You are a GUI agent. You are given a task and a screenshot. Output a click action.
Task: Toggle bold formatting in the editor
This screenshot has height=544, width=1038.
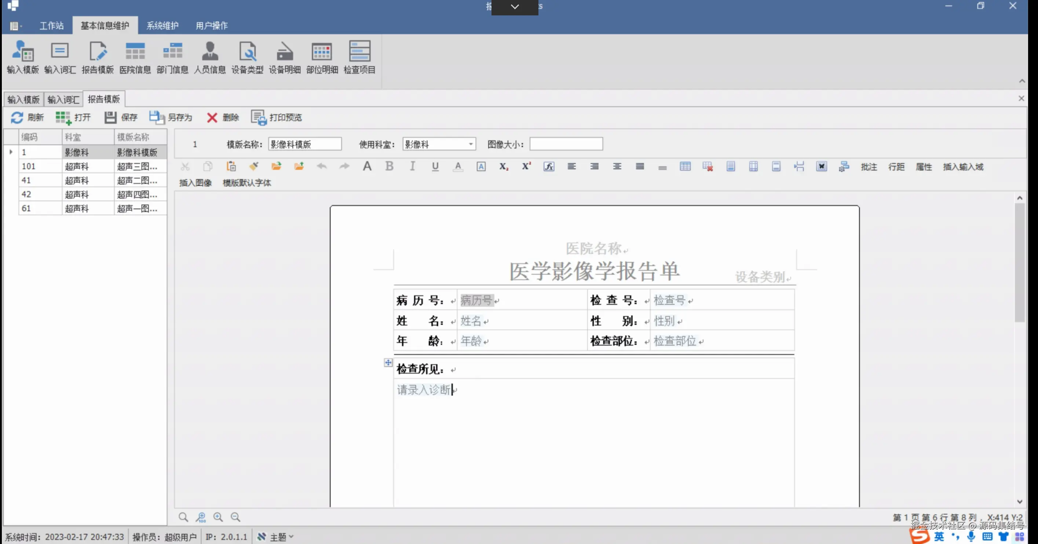tap(389, 166)
